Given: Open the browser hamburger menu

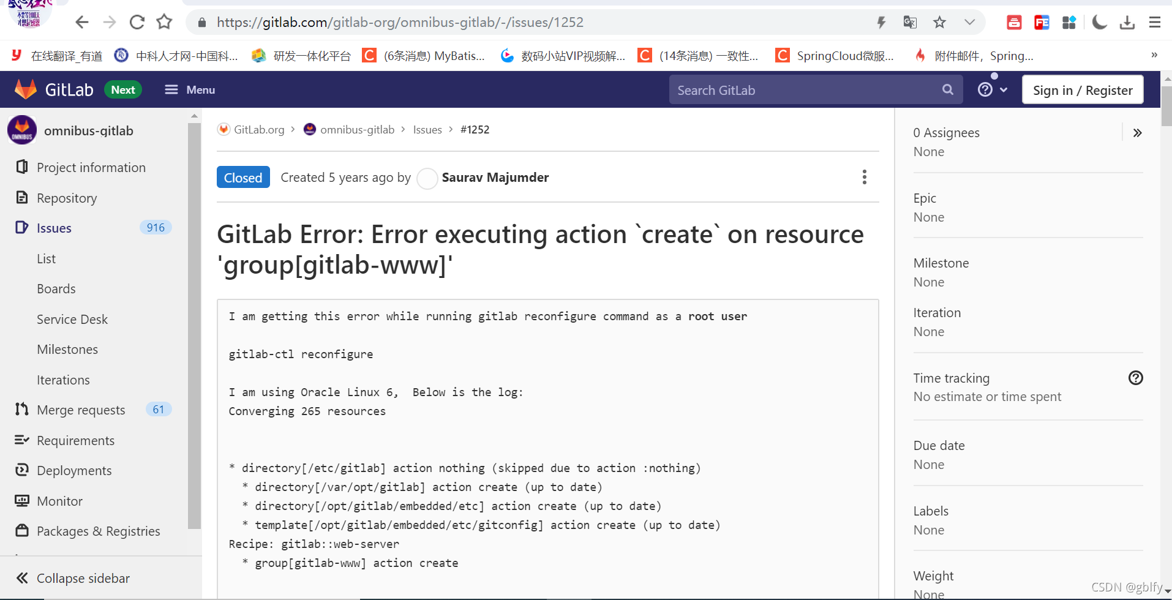Looking at the screenshot, I should 1155,23.
